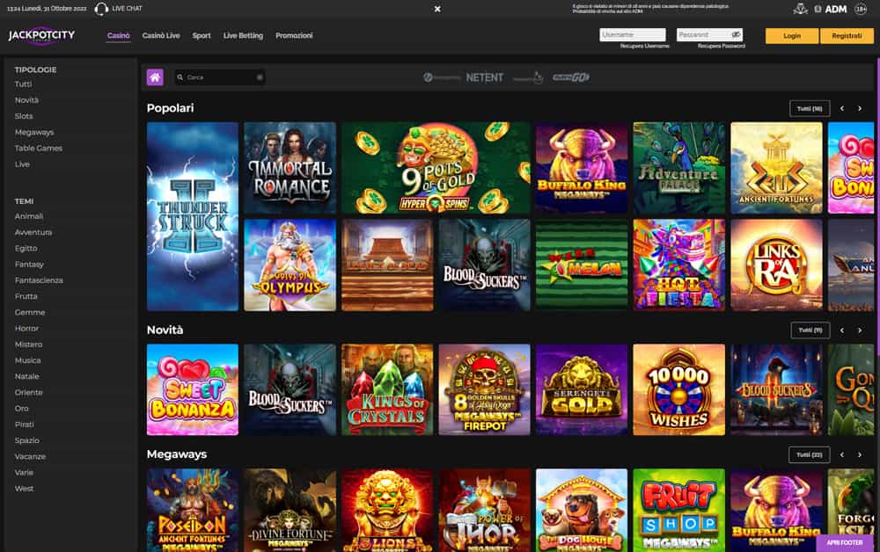Open Wild Melon game thumbnail
880x552 pixels.
(x=582, y=265)
